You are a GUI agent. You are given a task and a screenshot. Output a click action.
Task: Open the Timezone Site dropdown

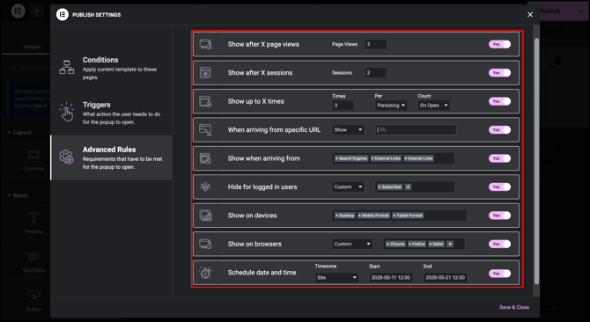pos(336,278)
